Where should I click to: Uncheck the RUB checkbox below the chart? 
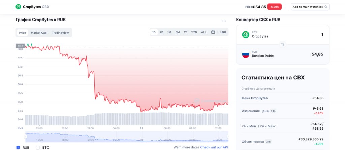18,147
